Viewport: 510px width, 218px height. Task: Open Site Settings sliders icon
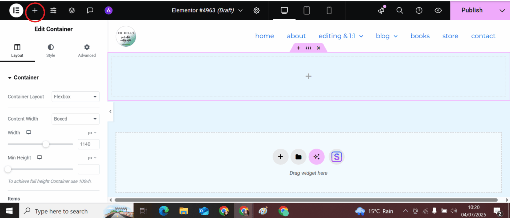(x=53, y=11)
